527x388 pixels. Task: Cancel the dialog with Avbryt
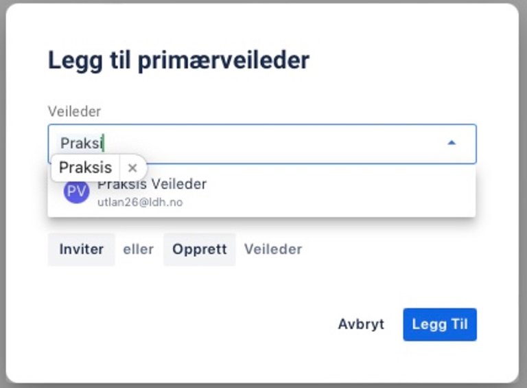[x=361, y=324]
